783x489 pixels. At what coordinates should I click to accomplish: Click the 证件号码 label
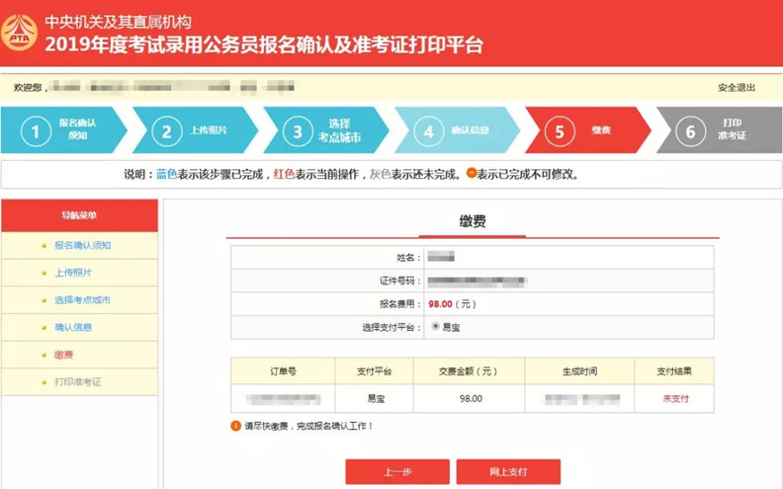(x=399, y=281)
